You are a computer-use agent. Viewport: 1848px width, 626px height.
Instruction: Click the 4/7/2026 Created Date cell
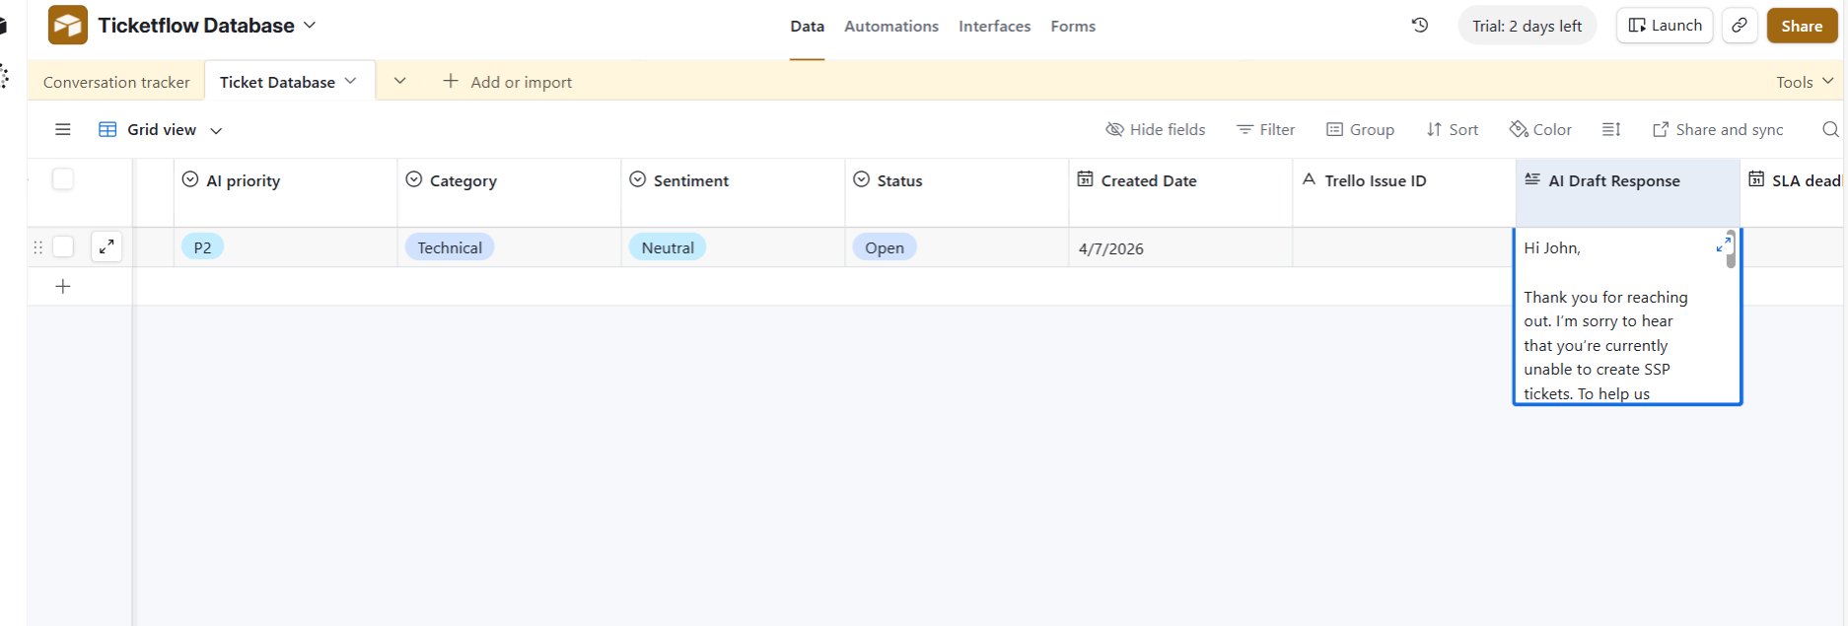pyautogui.click(x=1180, y=247)
